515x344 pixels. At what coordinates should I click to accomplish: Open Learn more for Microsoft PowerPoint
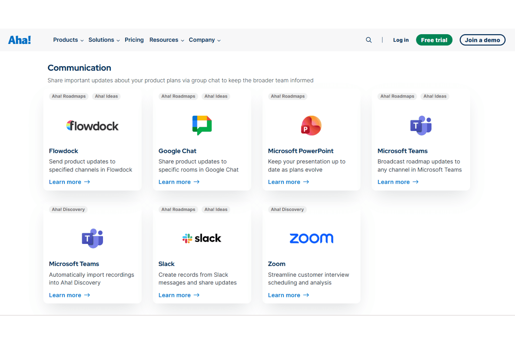(288, 182)
